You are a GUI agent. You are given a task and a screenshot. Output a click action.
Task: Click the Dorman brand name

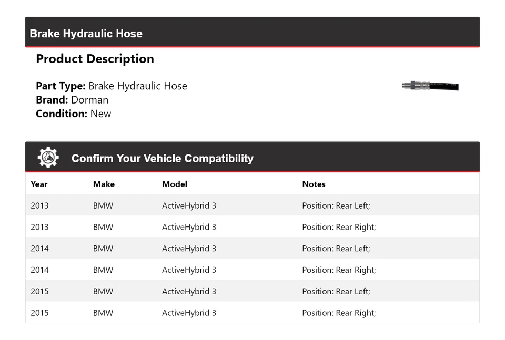pos(90,99)
